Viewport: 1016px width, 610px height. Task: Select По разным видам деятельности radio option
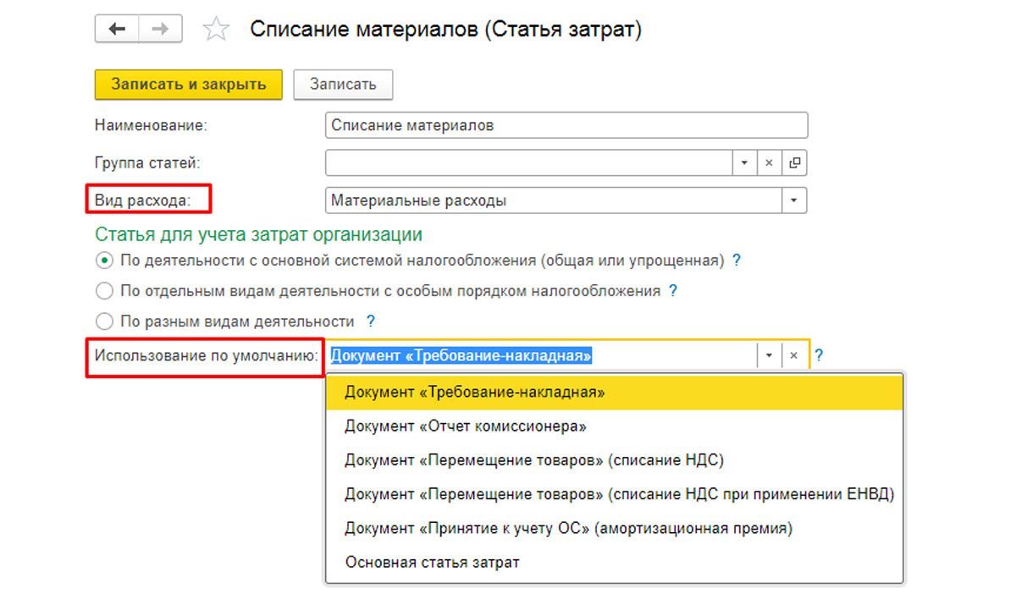click(x=104, y=321)
